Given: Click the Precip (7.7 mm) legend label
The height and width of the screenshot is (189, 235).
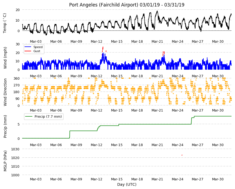Looking at the screenshot, I should coord(48,117).
